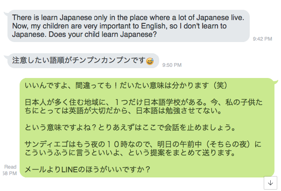Image resolution: width=281 pixels, height=191 pixels.
Task: Click the line いいんですよ、間違っても！
Action: pyautogui.click(x=126, y=85)
